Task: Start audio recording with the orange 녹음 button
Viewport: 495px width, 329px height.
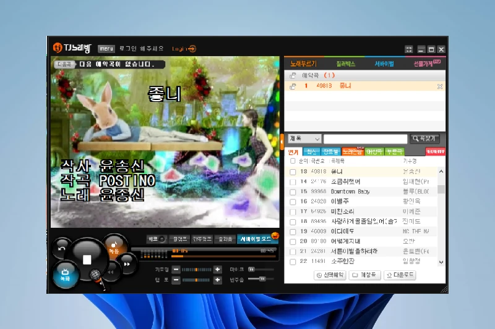Action: pos(114,247)
